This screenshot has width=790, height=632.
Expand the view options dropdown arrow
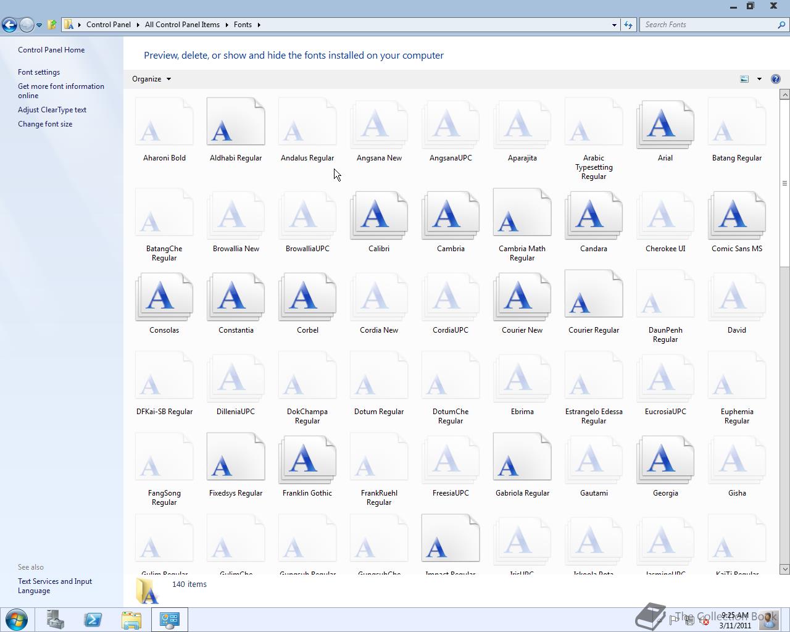(x=759, y=79)
